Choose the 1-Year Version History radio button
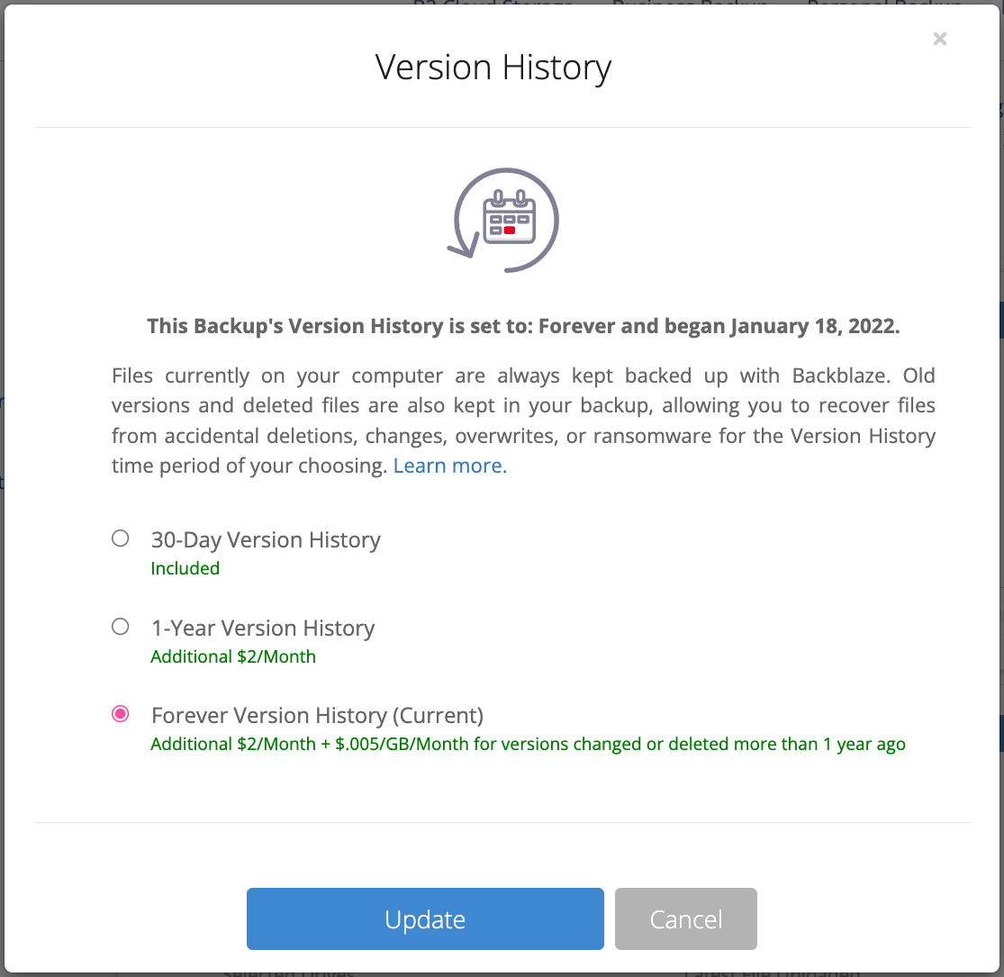 click(x=121, y=627)
